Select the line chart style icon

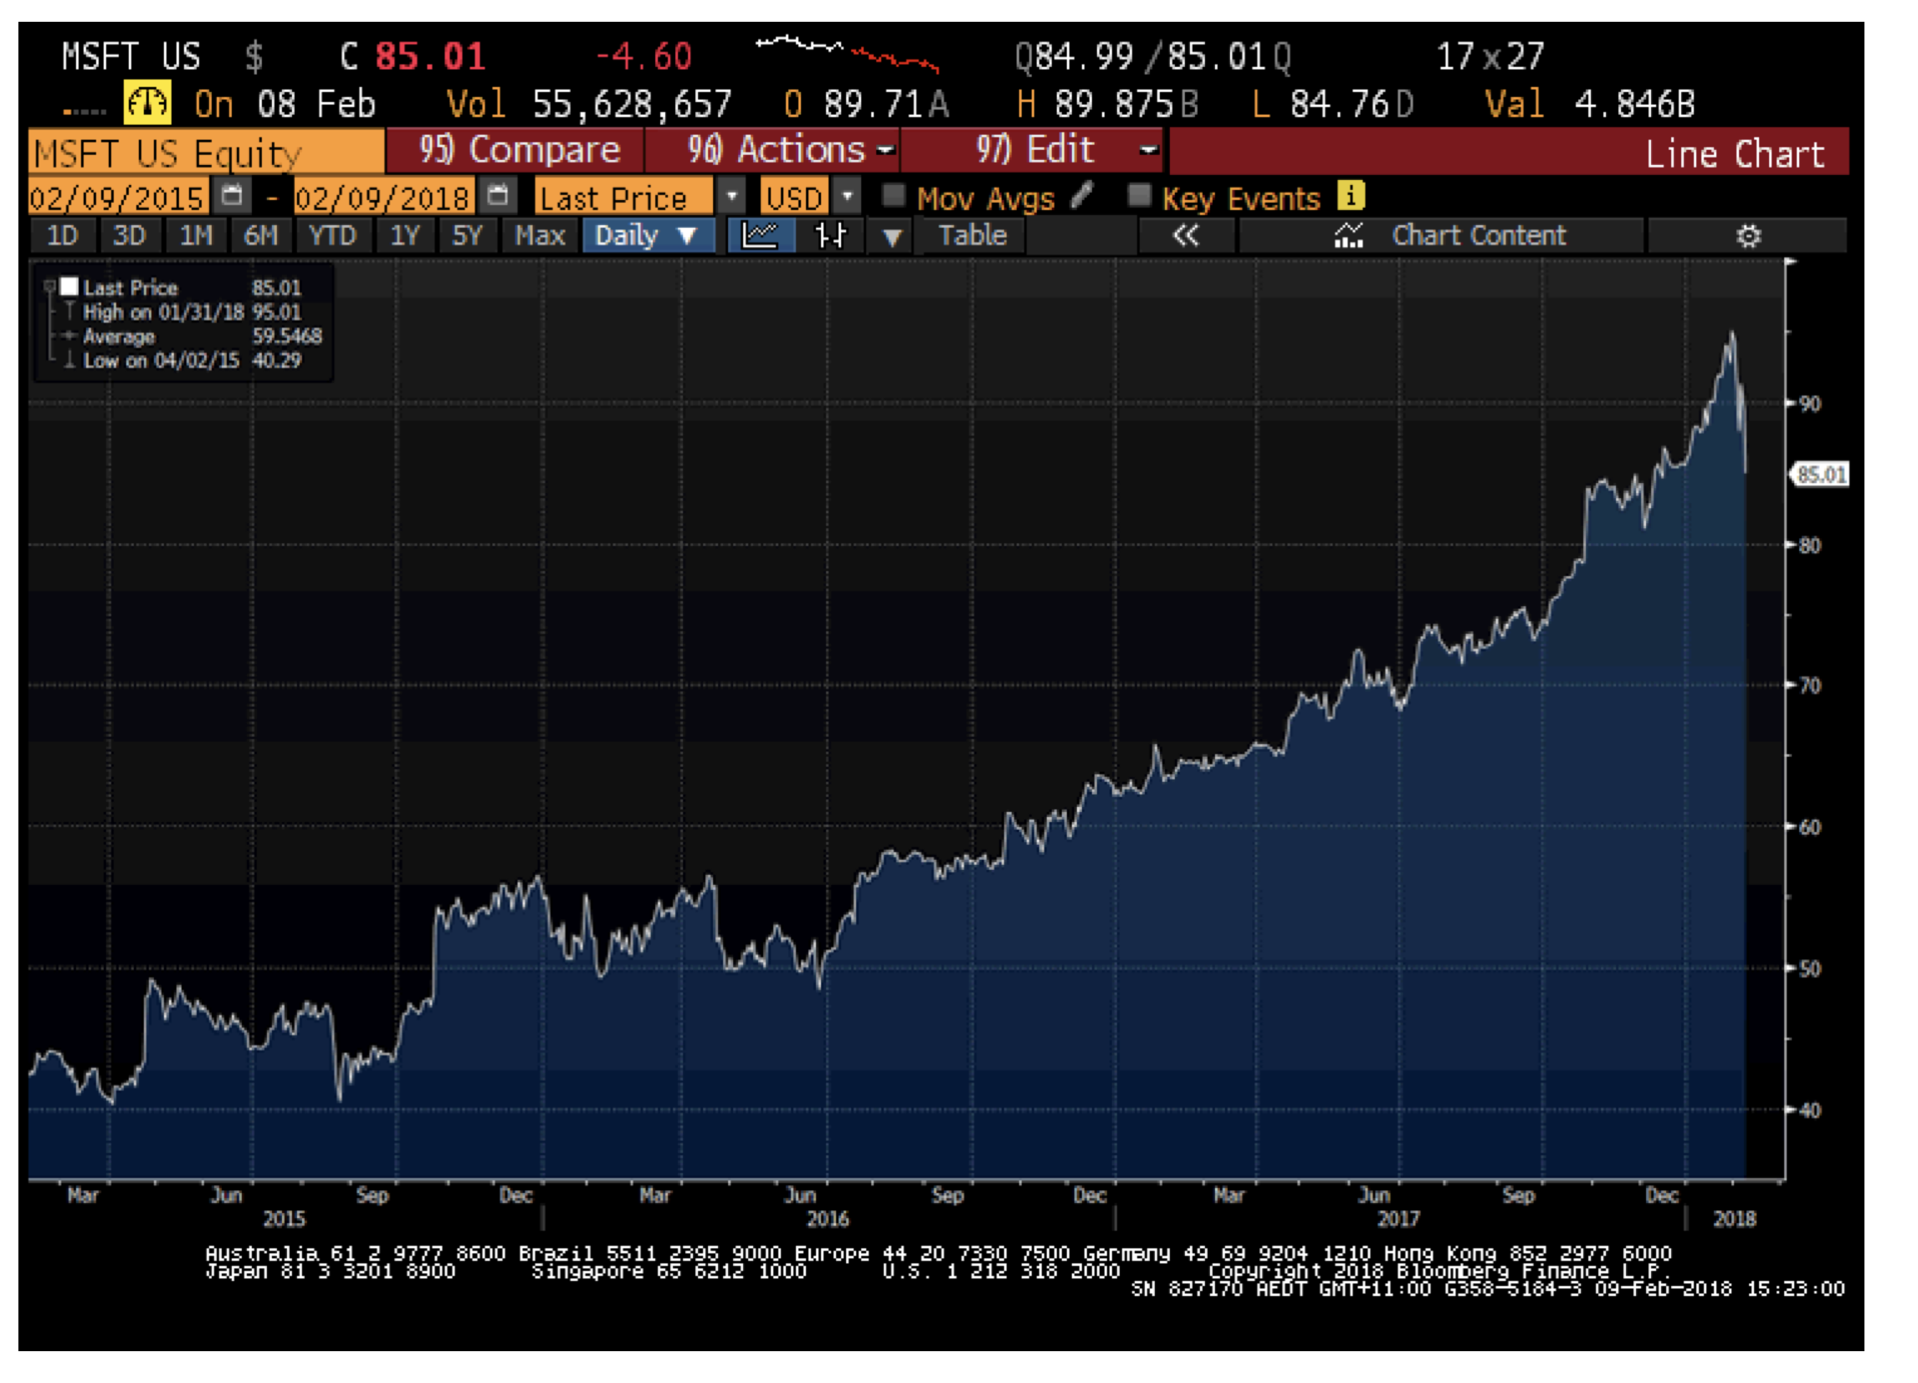coord(760,235)
